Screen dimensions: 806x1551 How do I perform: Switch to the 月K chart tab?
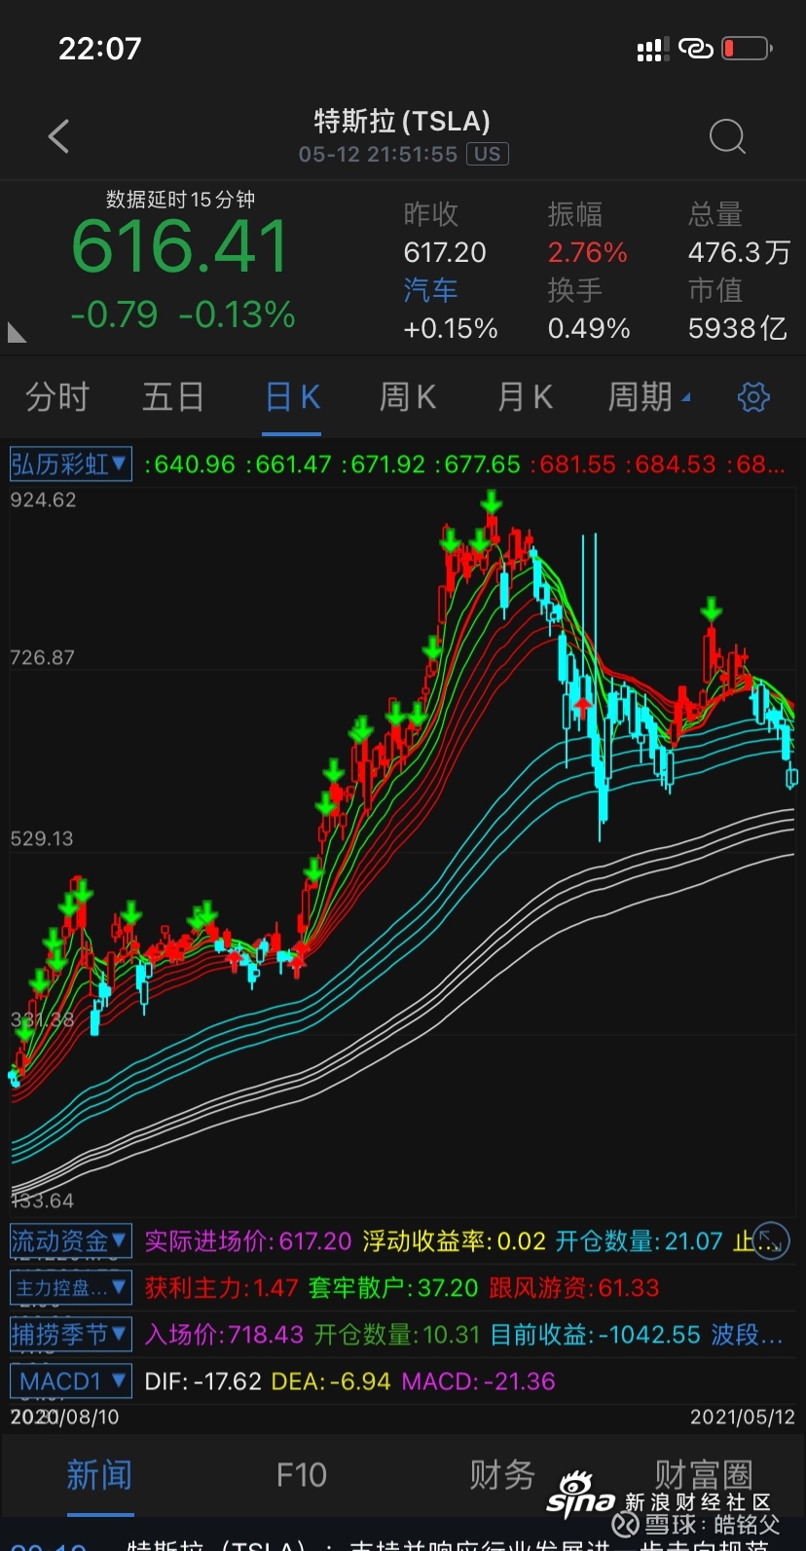[525, 397]
